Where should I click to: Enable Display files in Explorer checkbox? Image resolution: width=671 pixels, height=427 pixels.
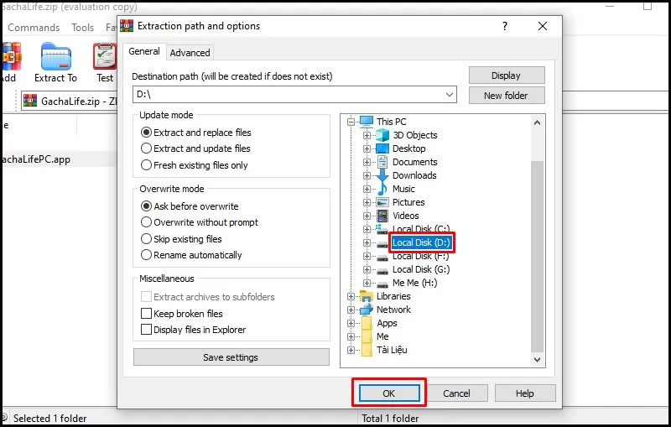(x=147, y=330)
